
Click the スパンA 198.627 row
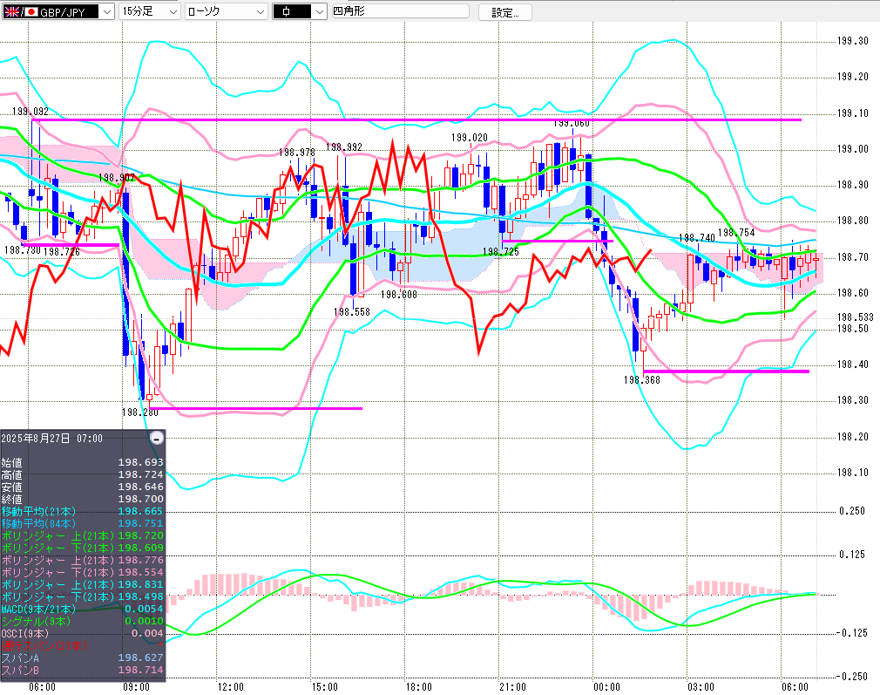click(x=83, y=658)
